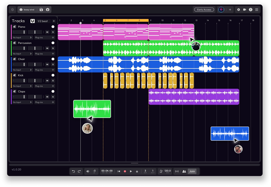Click the -3 dB master volume value
Screen dimensions: 271x187
[94, 171]
